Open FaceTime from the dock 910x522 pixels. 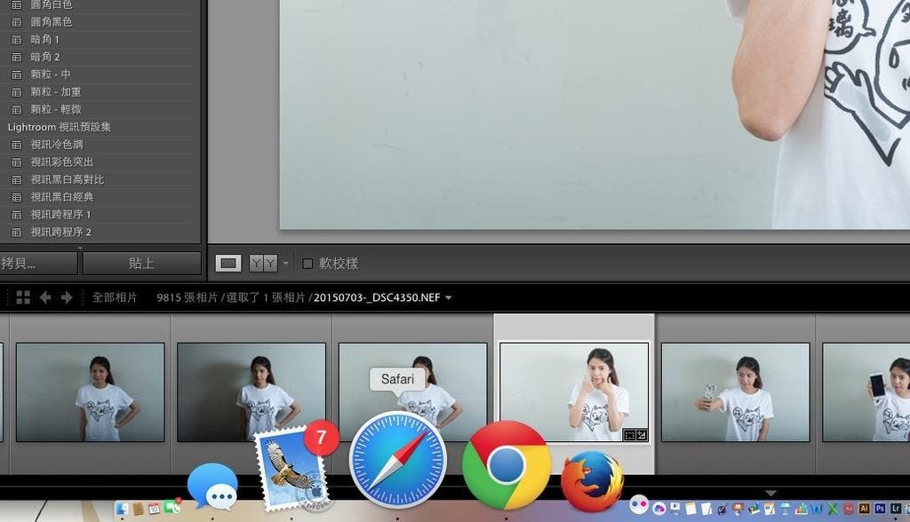172,508
